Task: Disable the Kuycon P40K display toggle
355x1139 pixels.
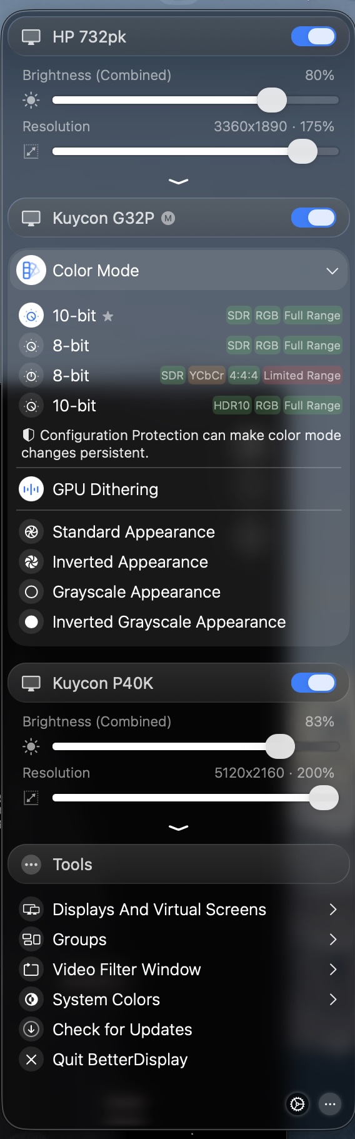Action: pyautogui.click(x=314, y=683)
